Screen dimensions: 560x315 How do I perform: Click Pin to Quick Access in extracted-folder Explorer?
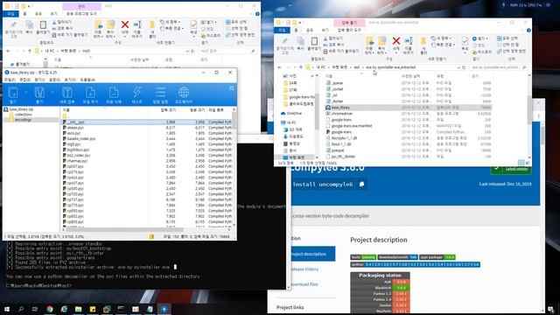click(x=284, y=41)
